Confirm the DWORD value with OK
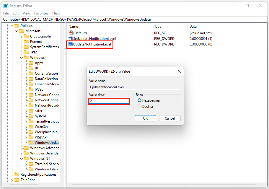 [145, 118]
